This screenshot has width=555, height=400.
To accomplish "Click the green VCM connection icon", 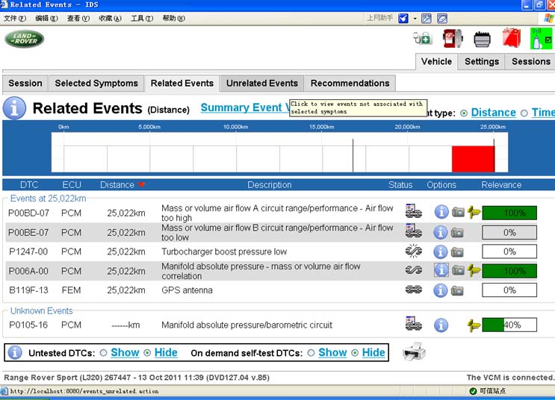I will 541,39.
